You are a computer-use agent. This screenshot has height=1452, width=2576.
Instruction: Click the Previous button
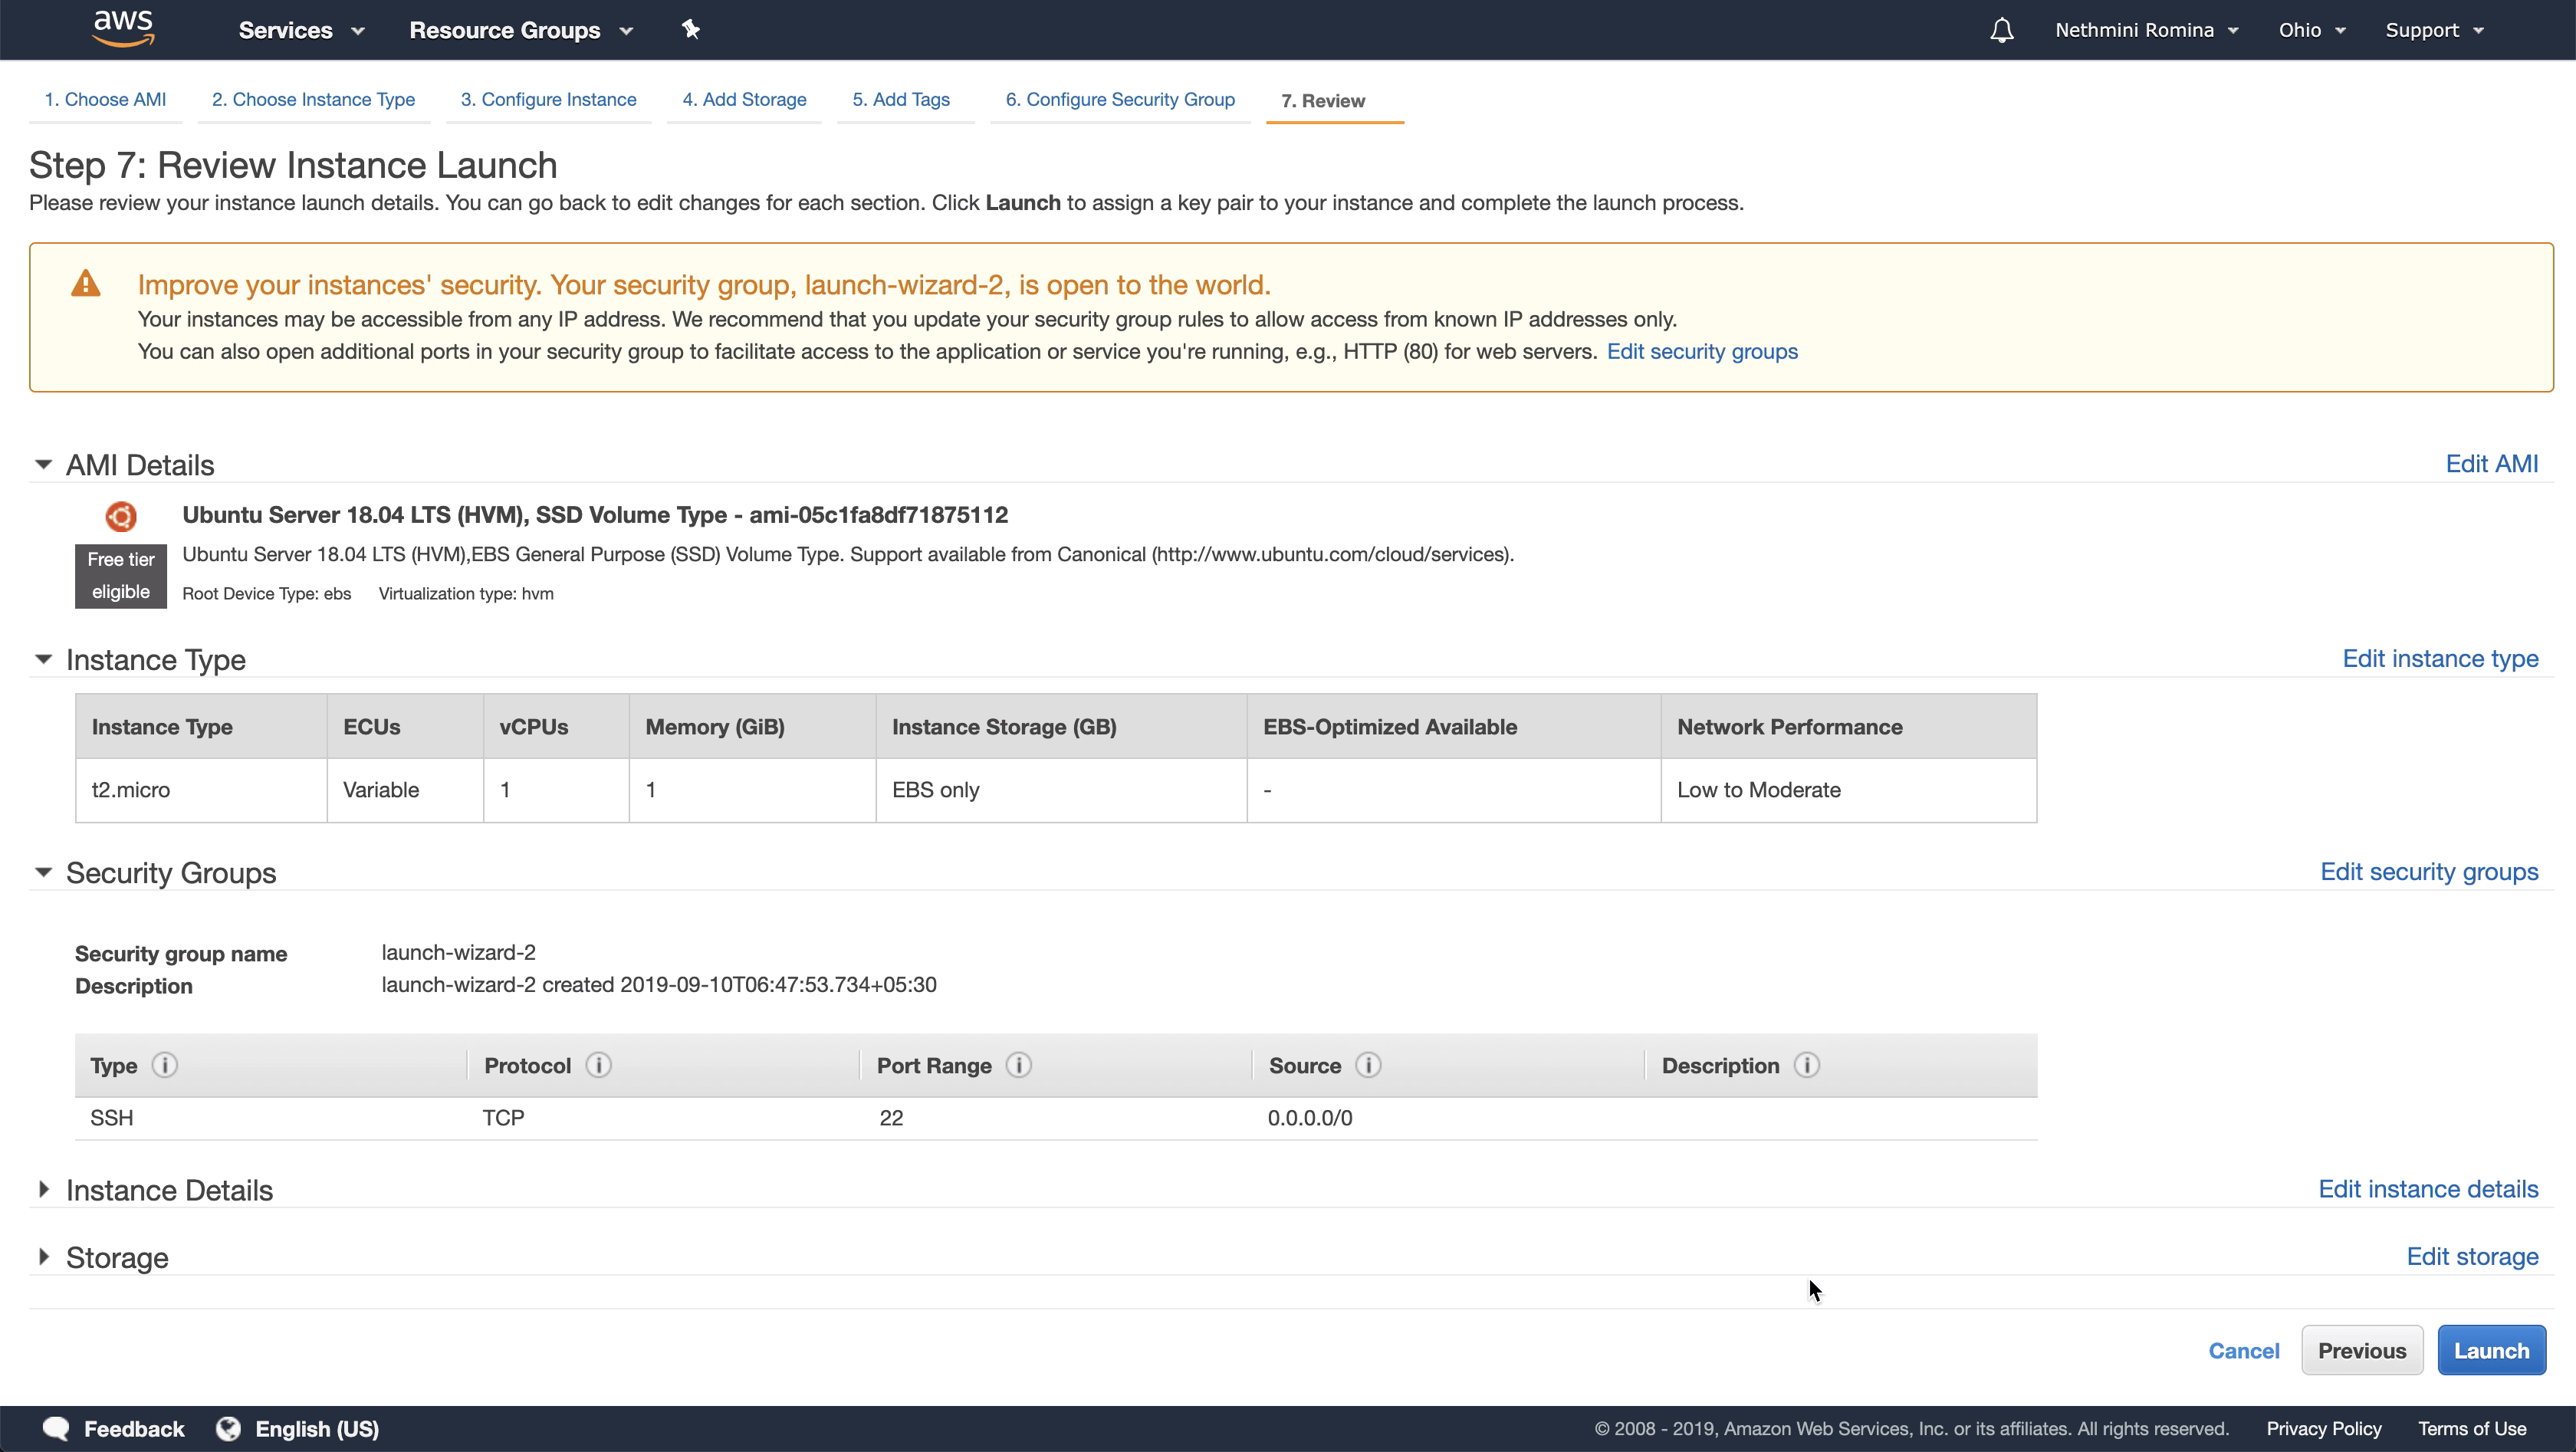point(2362,1350)
